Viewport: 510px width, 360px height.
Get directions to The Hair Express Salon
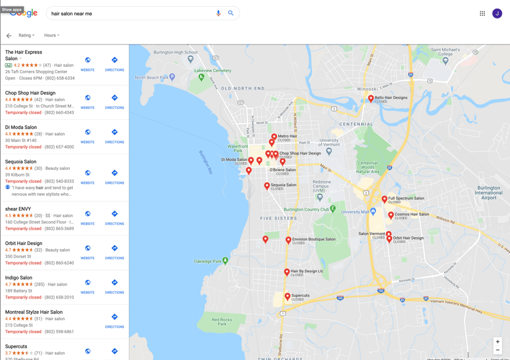click(x=114, y=64)
